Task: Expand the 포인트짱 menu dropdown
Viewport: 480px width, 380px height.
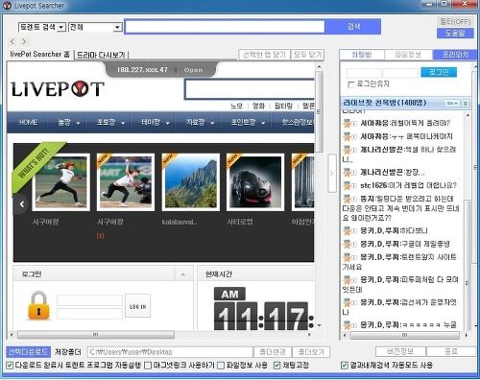Action: pos(263,123)
